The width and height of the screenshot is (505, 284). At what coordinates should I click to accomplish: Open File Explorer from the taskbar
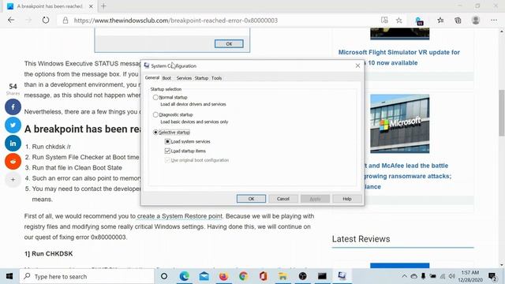point(282,276)
